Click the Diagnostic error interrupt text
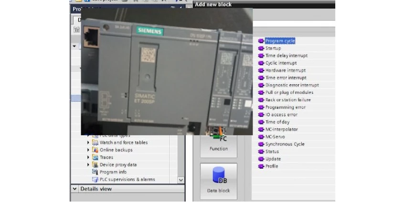The width and height of the screenshot is (405, 202). [x=292, y=85]
